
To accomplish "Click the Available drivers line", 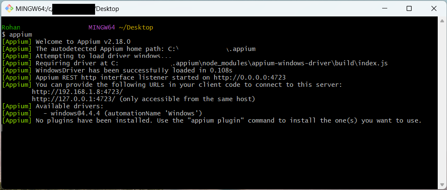I will coord(69,106).
